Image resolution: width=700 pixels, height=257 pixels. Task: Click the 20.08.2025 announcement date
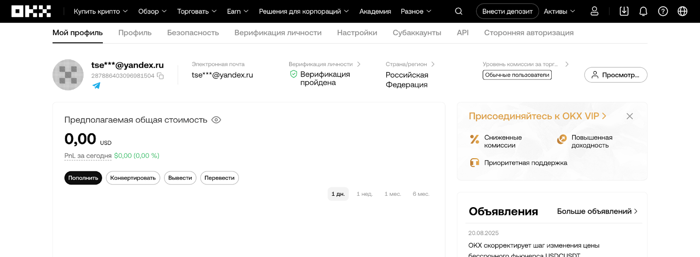point(483,233)
